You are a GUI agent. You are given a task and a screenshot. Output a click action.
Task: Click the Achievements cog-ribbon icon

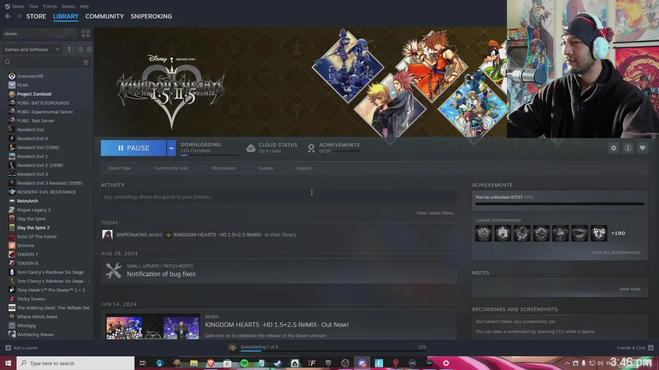311,148
